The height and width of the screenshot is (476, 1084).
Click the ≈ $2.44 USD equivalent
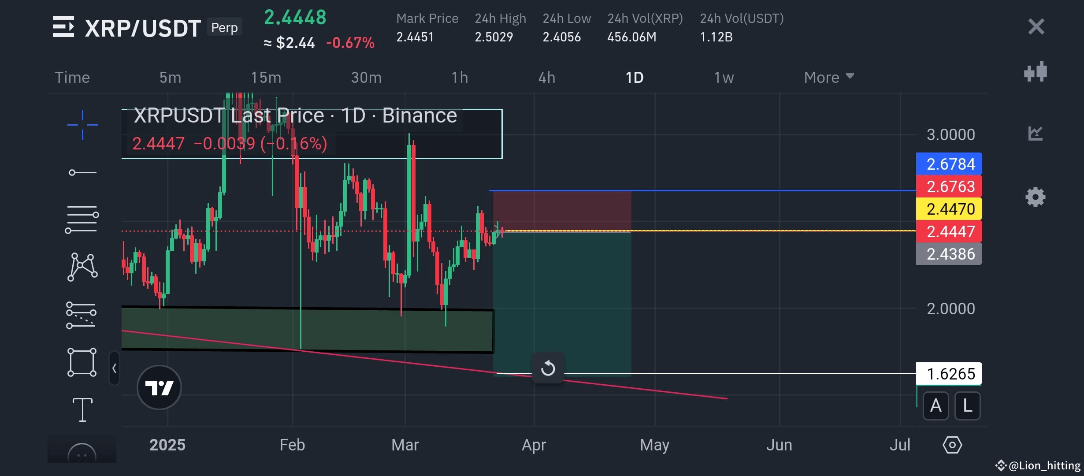pos(289,43)
